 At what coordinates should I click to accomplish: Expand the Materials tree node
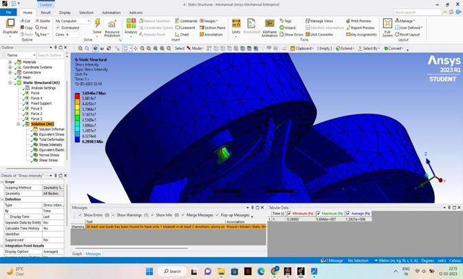(10, 62)
